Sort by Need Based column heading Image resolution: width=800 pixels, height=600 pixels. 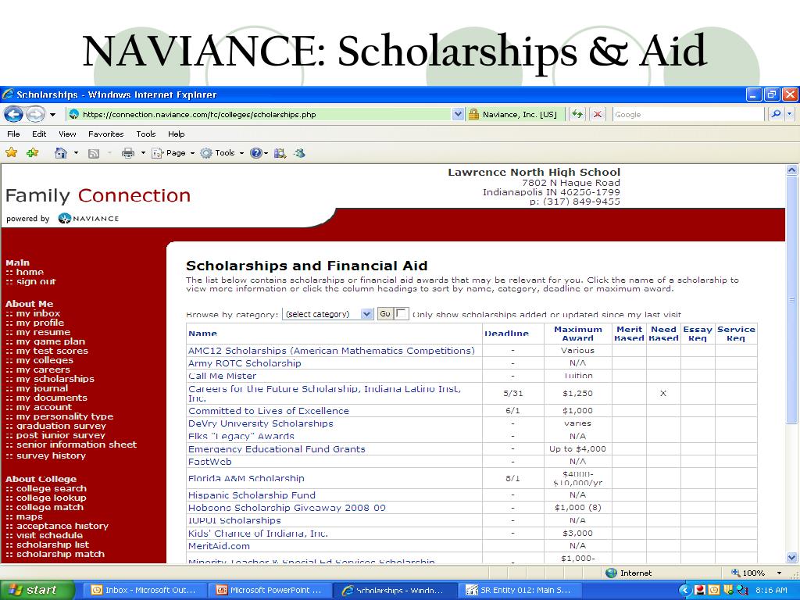[x=663, y=333]
